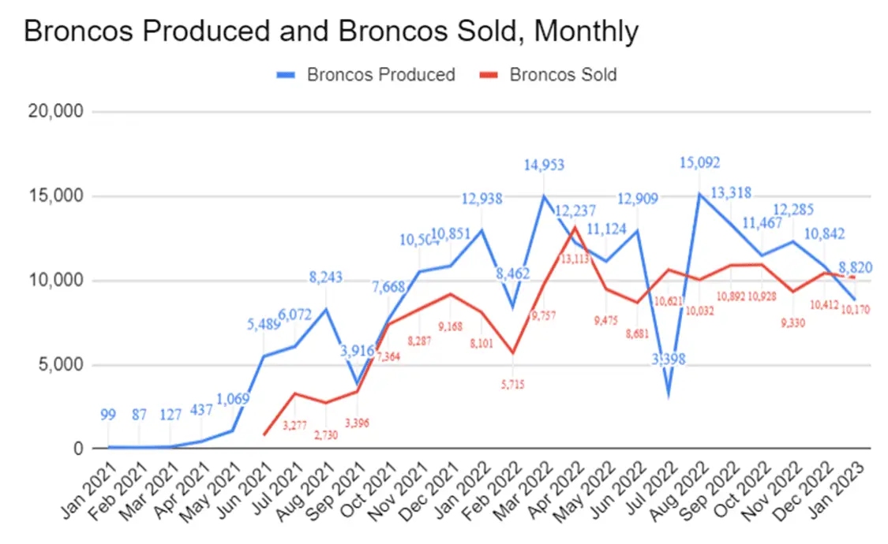
Task: Click the Broncos Sold legend label
Action: 563,75
